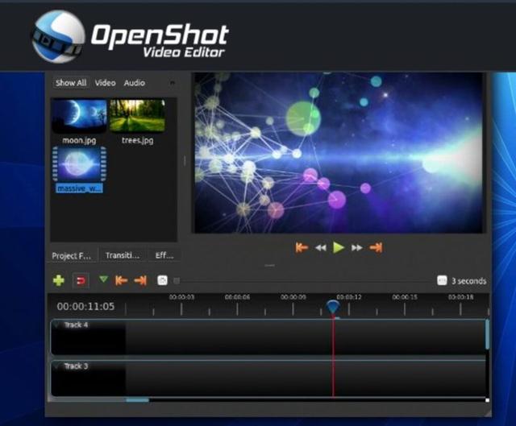
Task: Click the 00:00:11:05 timecode display
Action: pos(85,306)
